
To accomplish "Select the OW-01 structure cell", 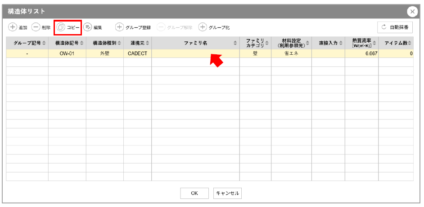I will tap(67, 53).
